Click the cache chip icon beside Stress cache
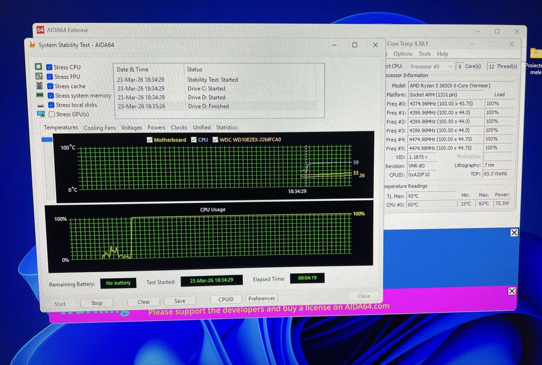Image resolution: width=542 pixels, height=365 pixels. point(40,86)
